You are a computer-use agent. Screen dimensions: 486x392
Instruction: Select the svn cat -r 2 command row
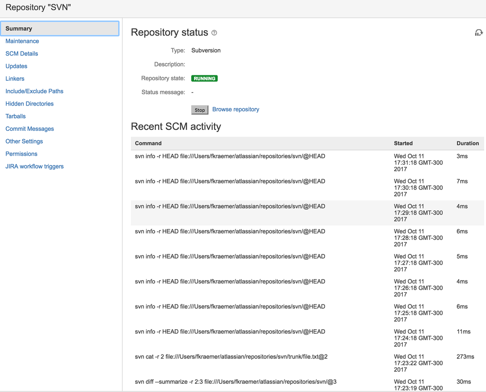click(x=307, y=363)
